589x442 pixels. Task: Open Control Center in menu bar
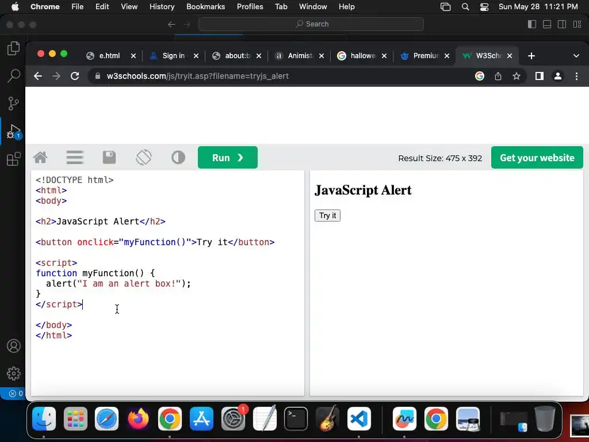pos(484,7)
